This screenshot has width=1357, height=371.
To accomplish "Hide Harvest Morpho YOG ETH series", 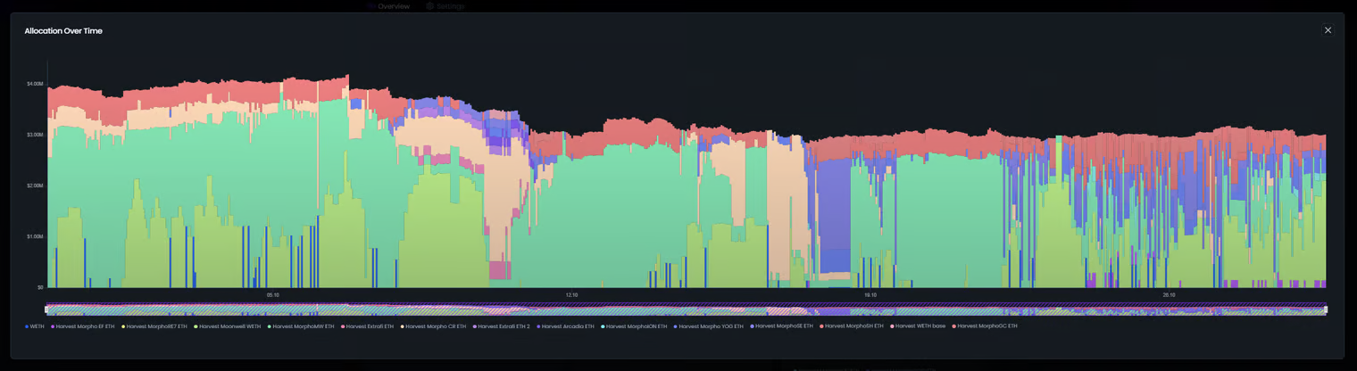I will point(711,326).
